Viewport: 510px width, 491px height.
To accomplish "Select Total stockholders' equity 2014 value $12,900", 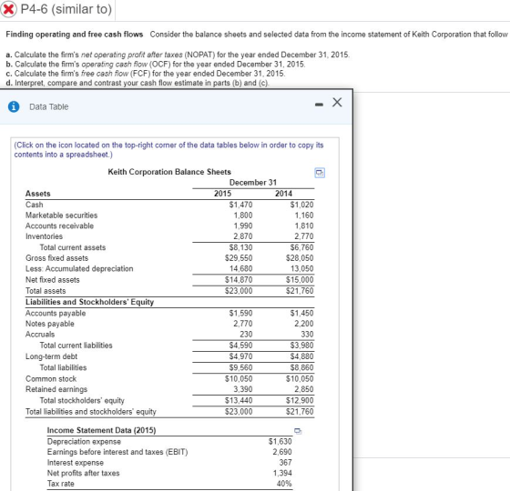I will pos(300,400).
